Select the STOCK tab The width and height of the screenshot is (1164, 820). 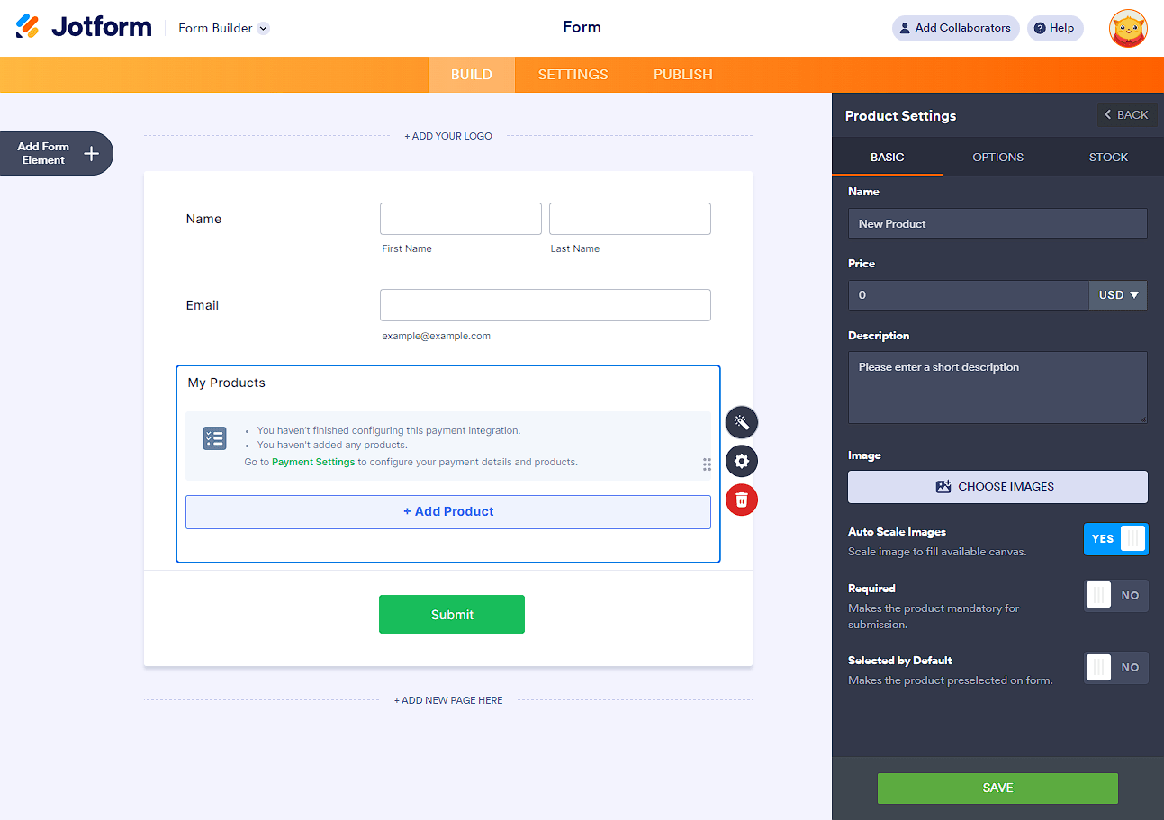1108,157
